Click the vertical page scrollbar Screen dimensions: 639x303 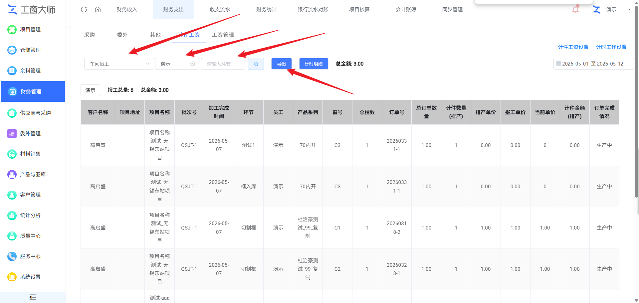[x=636, y=100]
